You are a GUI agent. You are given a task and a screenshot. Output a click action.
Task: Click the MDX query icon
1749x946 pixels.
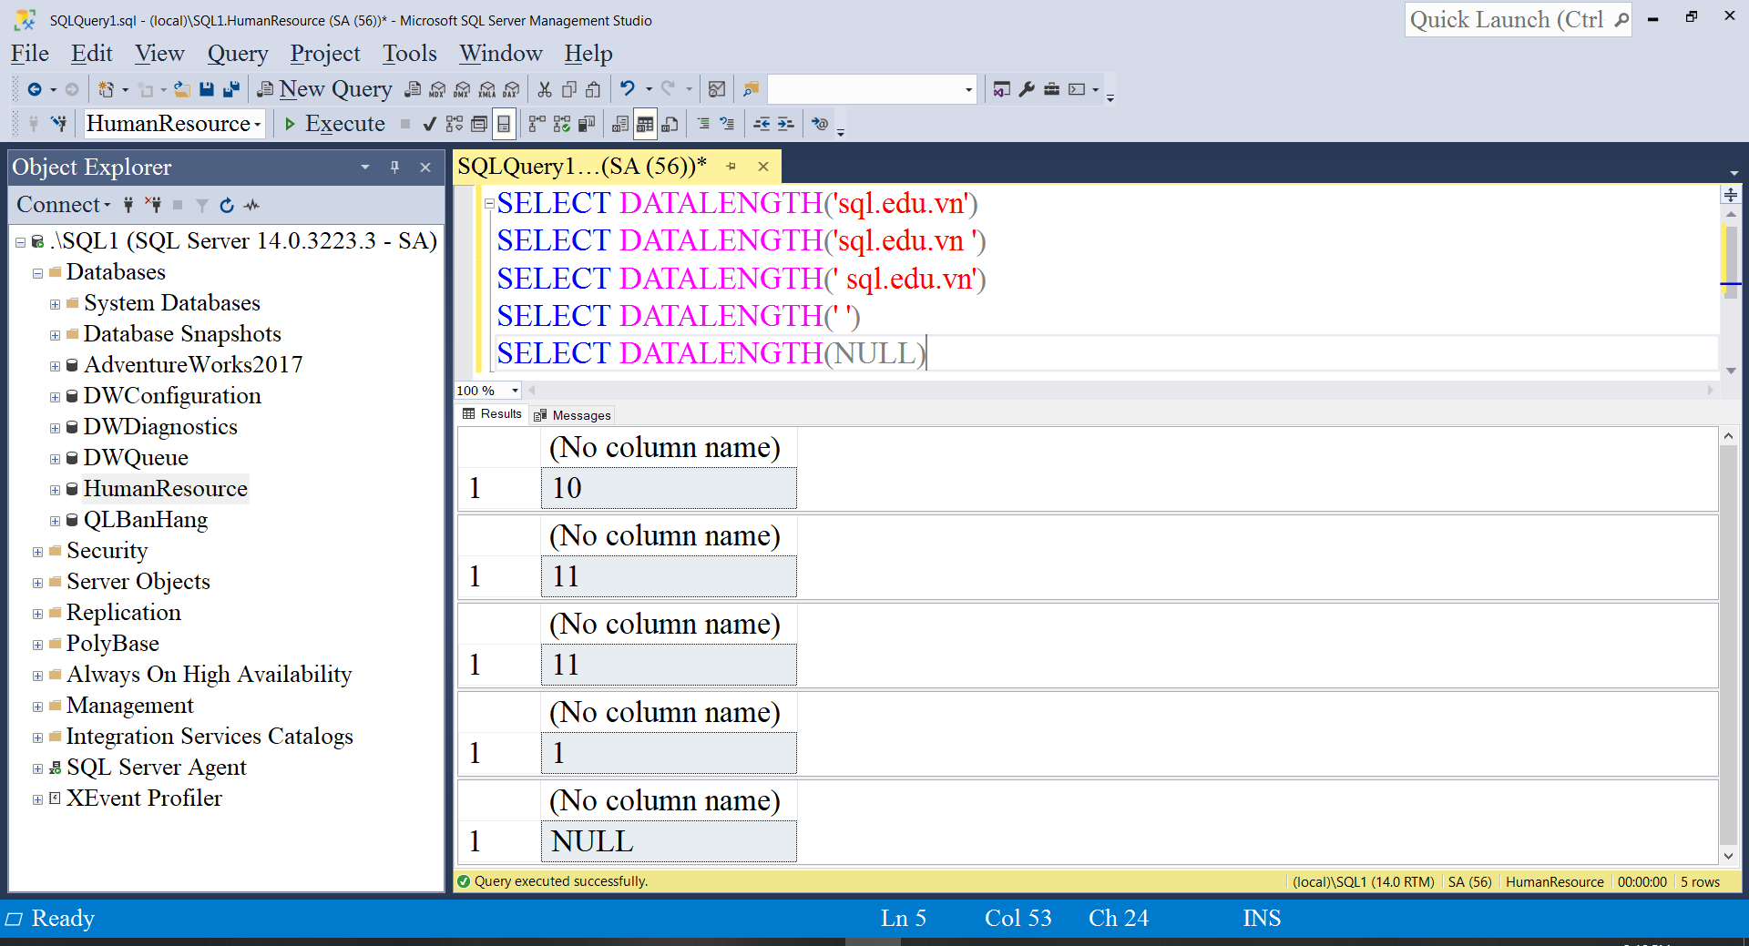tap(438, 89)
